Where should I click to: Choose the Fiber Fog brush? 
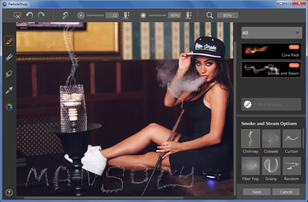coord(251,166)
